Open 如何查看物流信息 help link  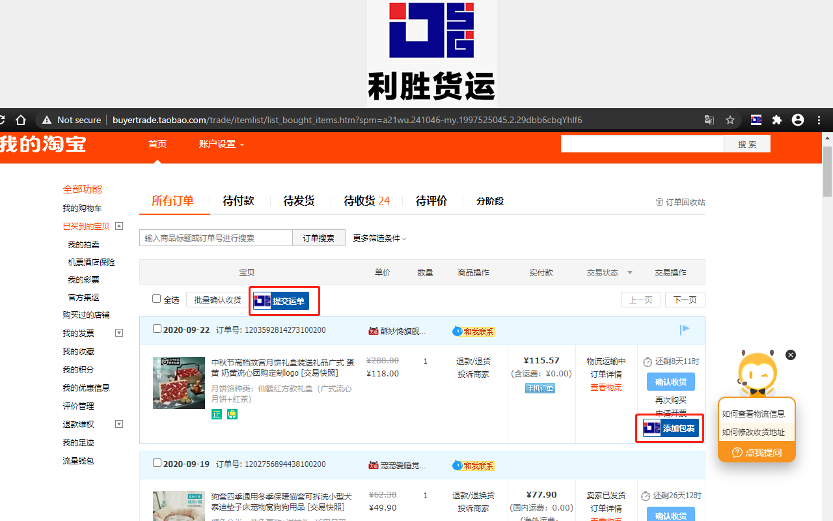[x=754, y=414]
